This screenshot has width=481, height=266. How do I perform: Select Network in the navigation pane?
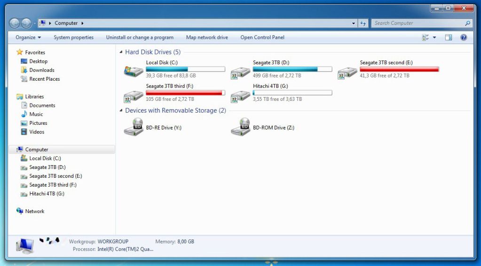tap(31, 211)
